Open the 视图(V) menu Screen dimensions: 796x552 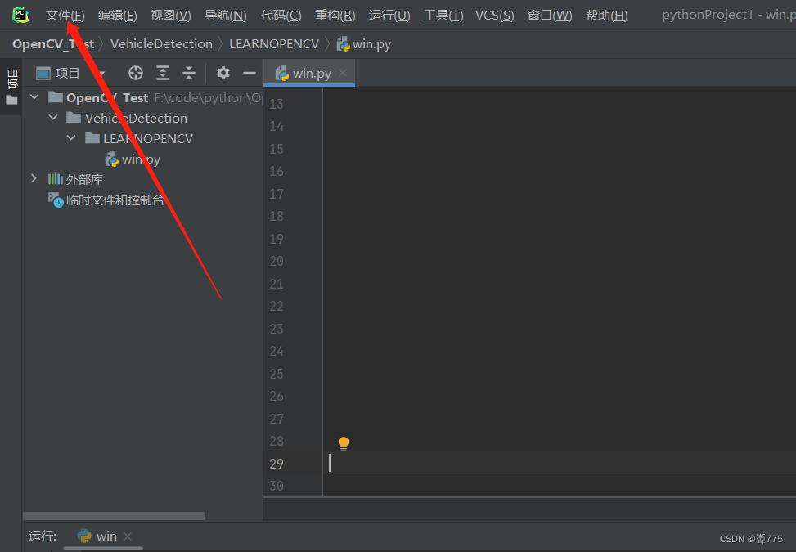(x=170, y=16)
